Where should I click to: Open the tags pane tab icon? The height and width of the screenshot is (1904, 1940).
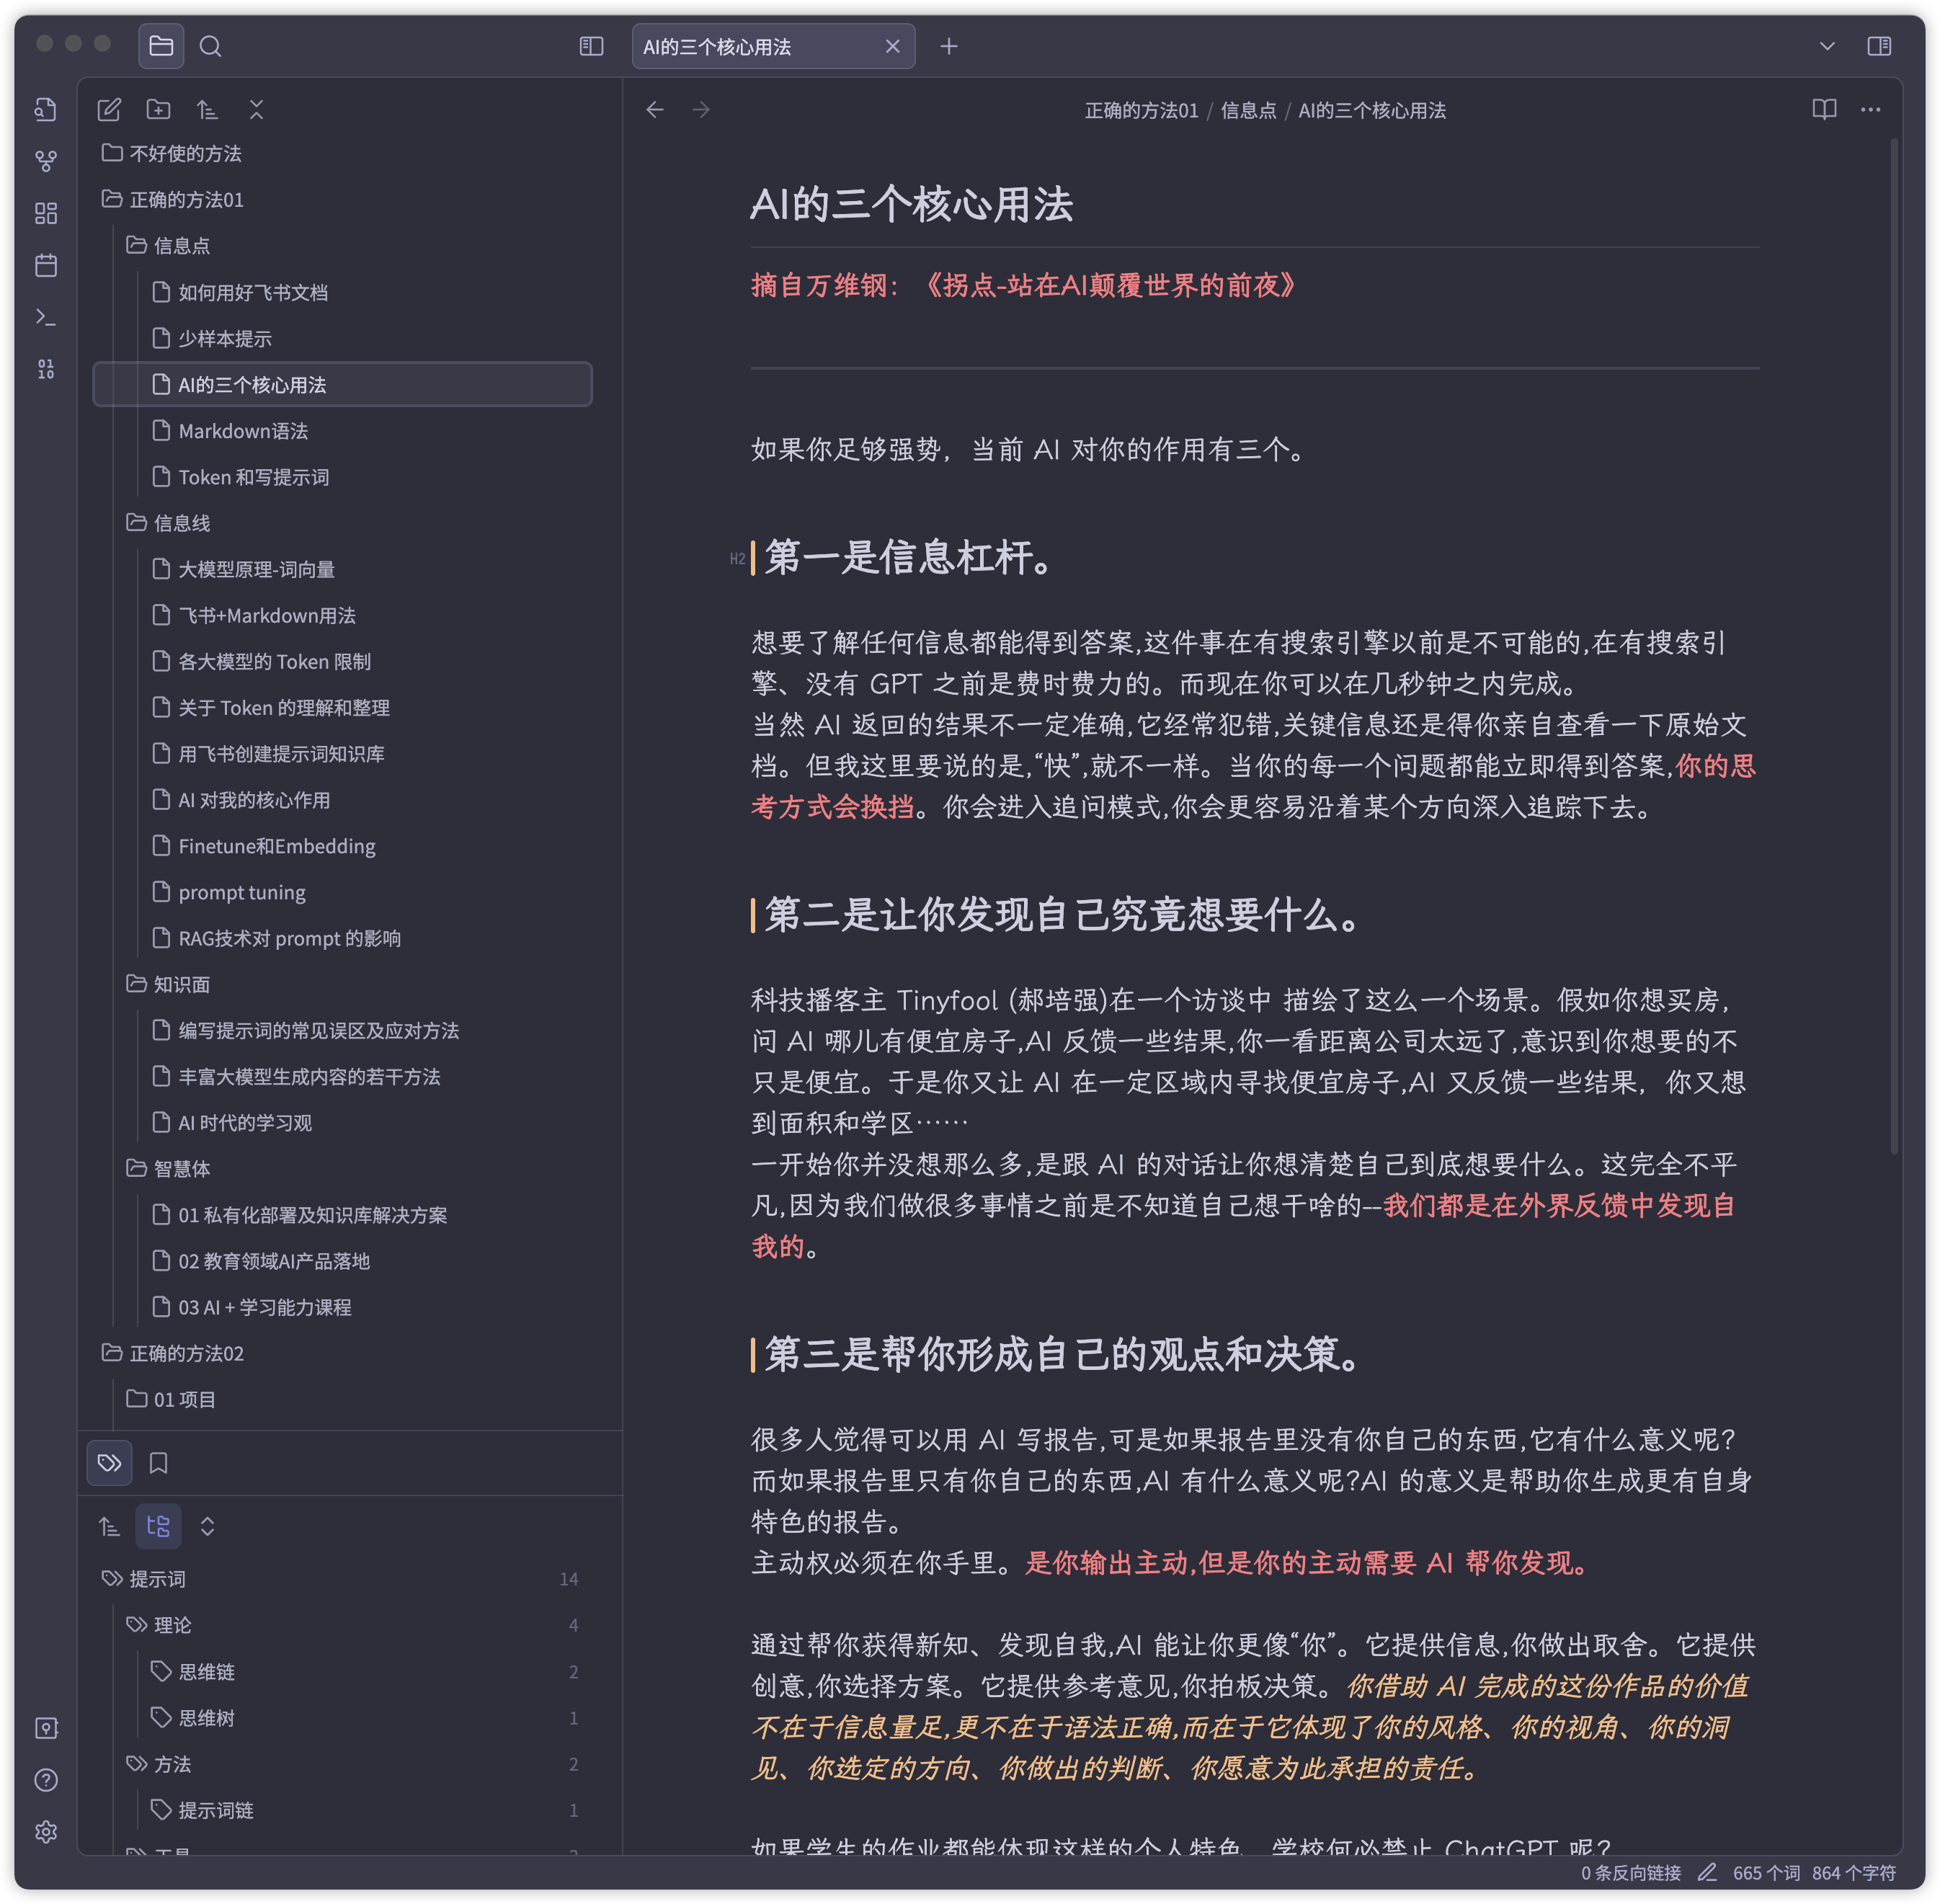[110, 1463]
